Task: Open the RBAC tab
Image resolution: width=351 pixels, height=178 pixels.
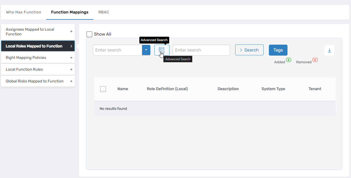Action: pos(103,12)
